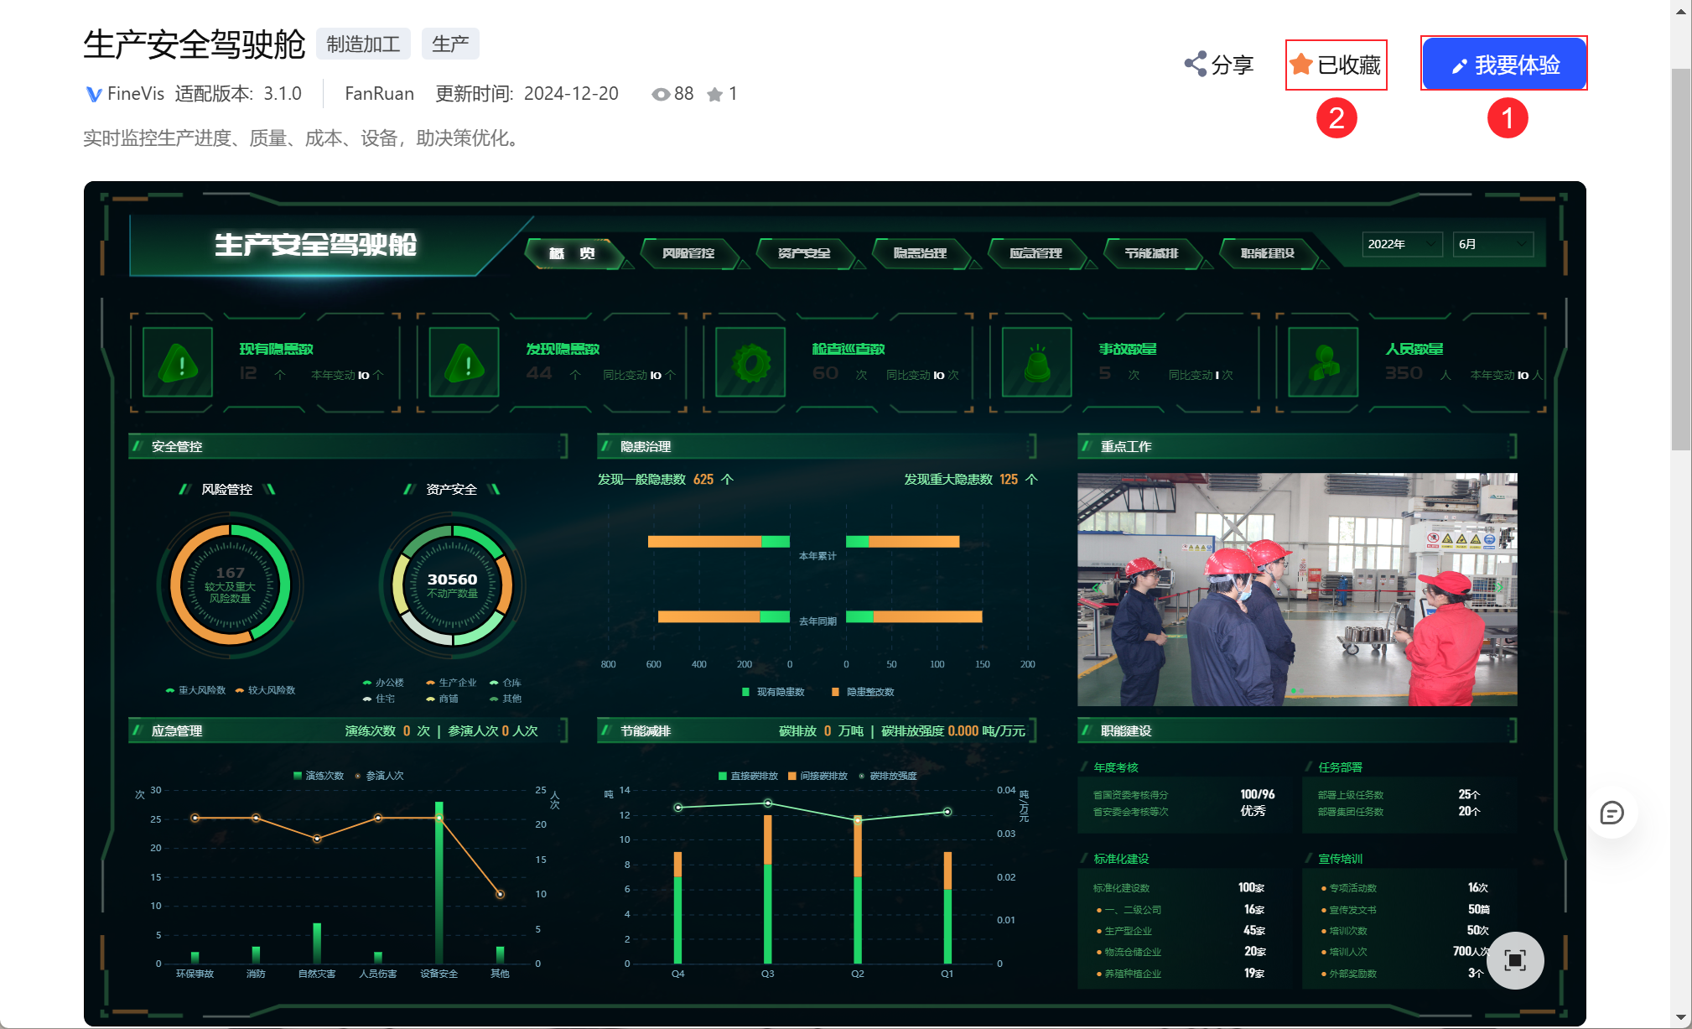Click the 制造加工 tag
This screenshot has width=1692, height=1029.
(x=363, y=44)
